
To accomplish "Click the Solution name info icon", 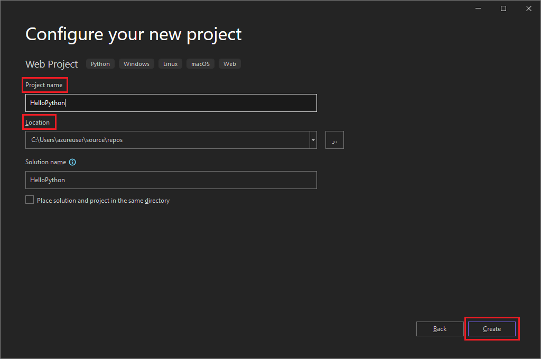I will (72, 162).
